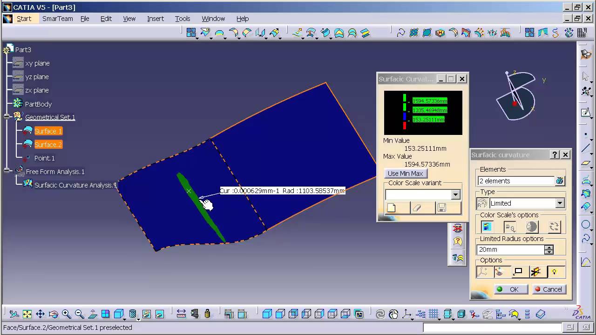Click the Fly mode icon in bottom toolbar

tap(14, 314)
